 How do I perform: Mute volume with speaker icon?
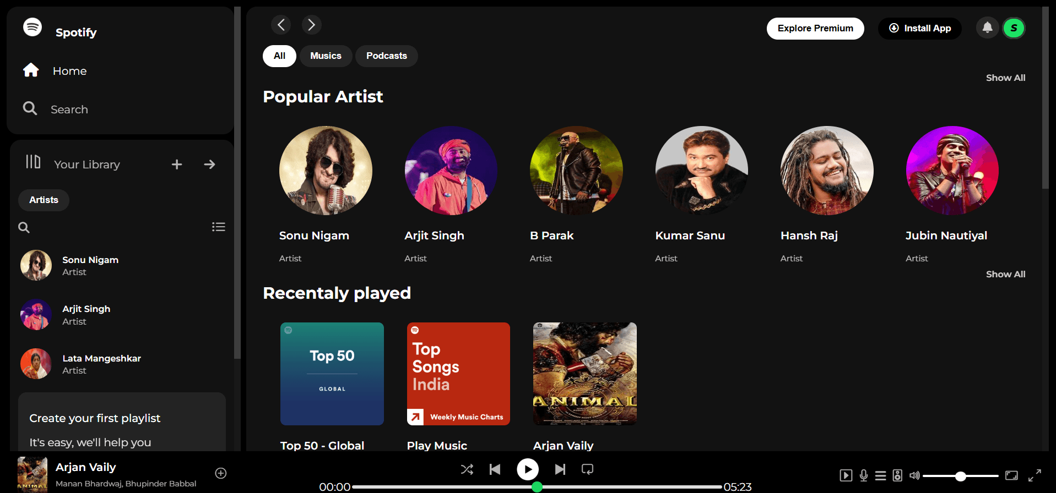point(914,475)
